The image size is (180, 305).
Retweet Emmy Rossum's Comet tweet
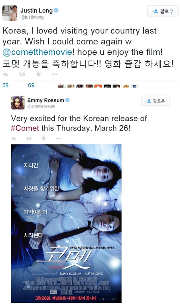[29, 138]
